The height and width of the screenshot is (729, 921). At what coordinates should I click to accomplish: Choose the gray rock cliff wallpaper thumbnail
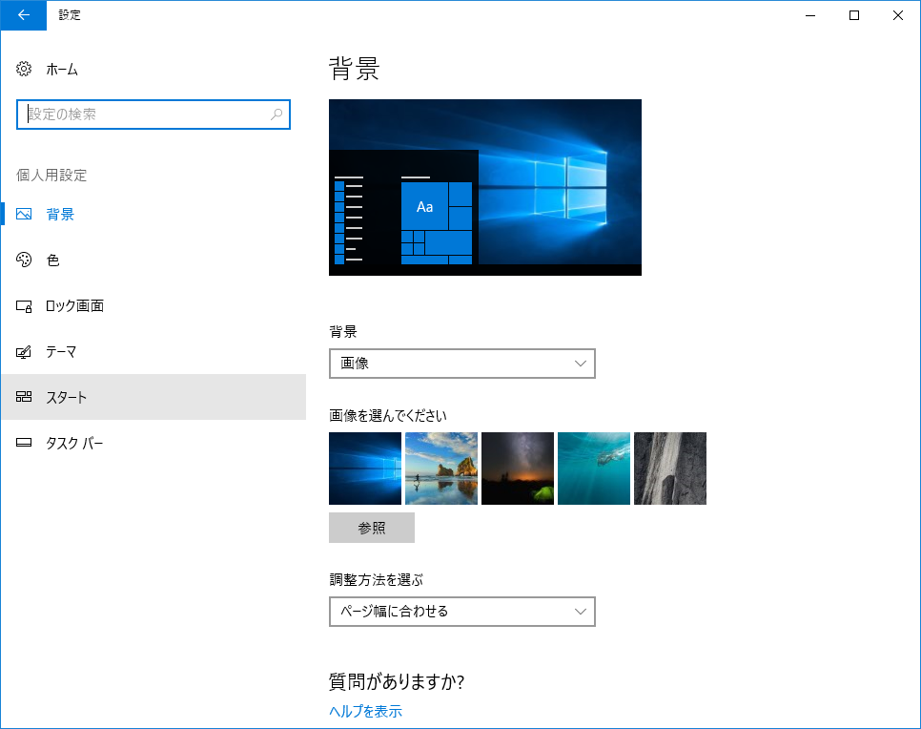click(670, 469)
